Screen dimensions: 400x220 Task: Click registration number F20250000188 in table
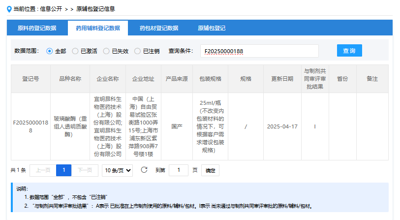click(31, 126)
